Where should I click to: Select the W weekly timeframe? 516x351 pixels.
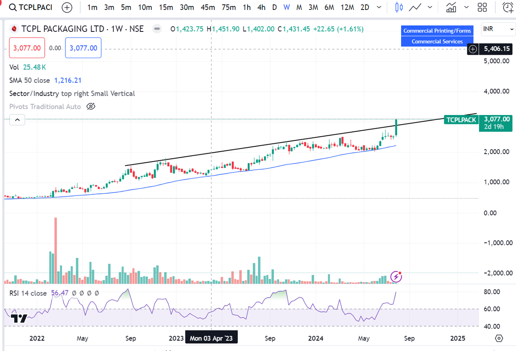286,7
